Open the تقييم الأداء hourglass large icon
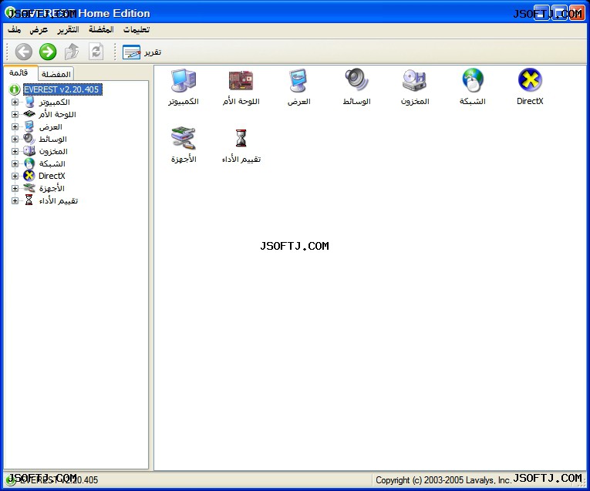Image resolution: width=590 pixels, height=491 pixels. pos(241,138)
